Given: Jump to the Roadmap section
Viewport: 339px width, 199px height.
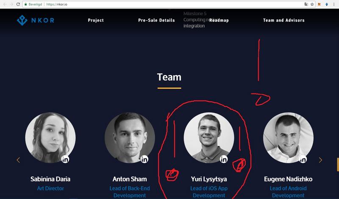Looking at the screenshot, I should [x=219, y=20].
